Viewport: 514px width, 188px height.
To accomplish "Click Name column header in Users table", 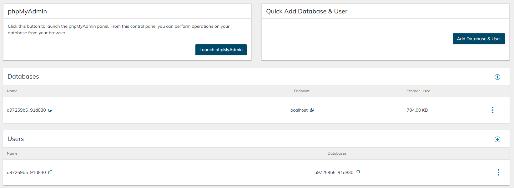I will [x=12, y=153].
